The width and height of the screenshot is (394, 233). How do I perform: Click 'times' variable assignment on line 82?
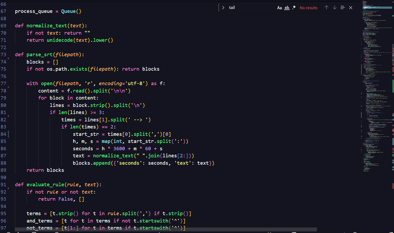(68, 120)
